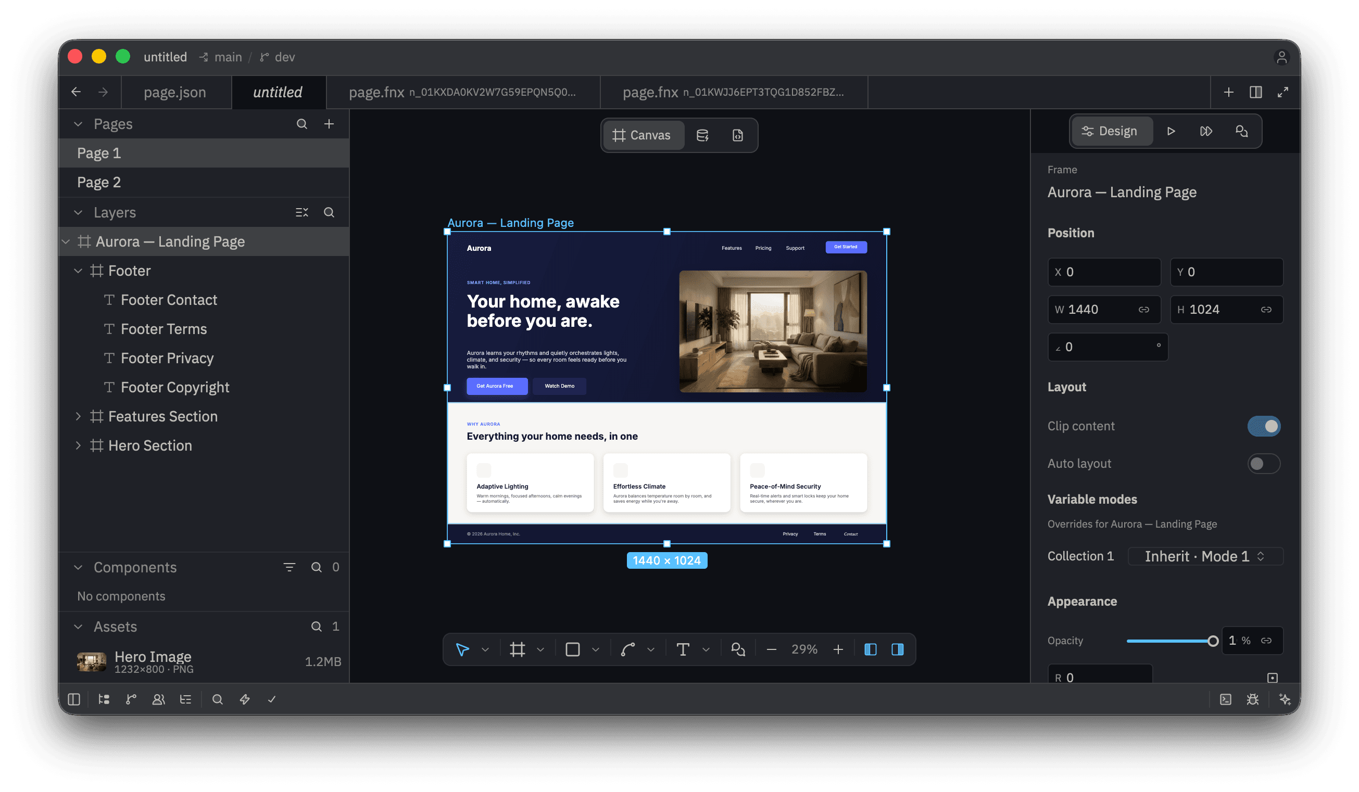1359x792 pixels.
Task: Open the branch icon in status bar
Action: coord(131,699)
